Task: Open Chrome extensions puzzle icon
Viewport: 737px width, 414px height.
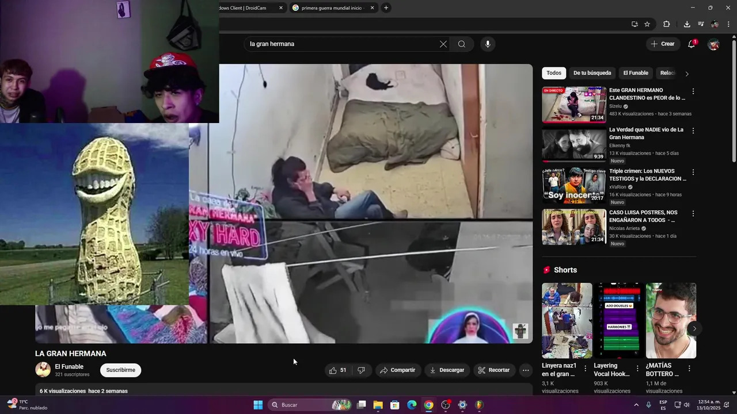Action: 667,24
